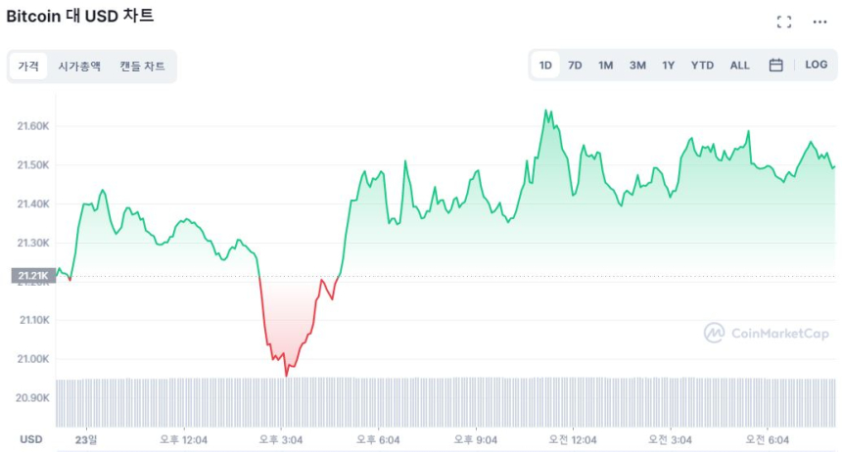Click the highest peak of the price line

click(x=546, y=112)
